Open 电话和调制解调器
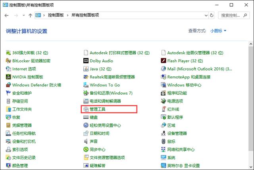The image size is (254, 170). [106, 101]
